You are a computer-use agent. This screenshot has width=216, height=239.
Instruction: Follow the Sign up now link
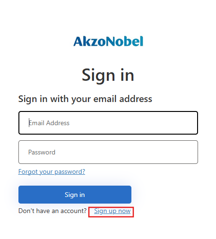click(x=112, y=211)
